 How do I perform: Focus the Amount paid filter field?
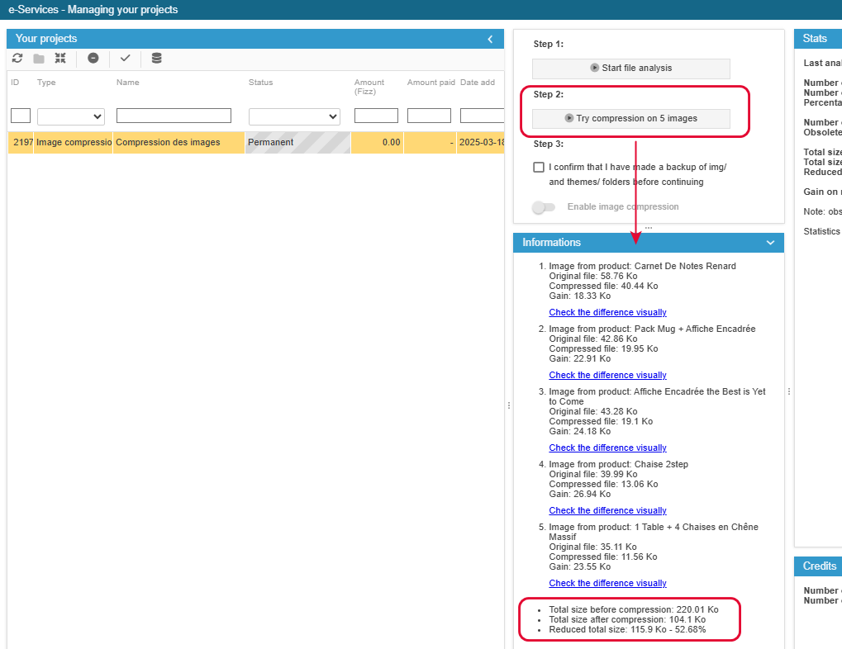point(429,116)
